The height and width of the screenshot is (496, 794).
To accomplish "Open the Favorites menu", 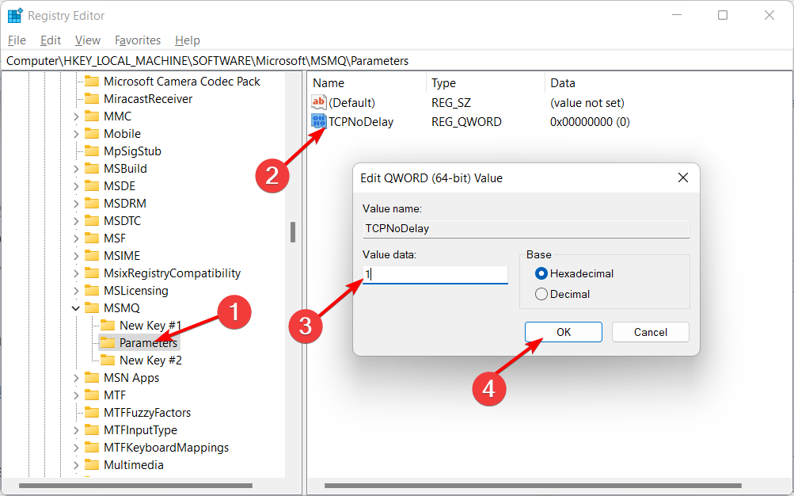I will [138, 40].
